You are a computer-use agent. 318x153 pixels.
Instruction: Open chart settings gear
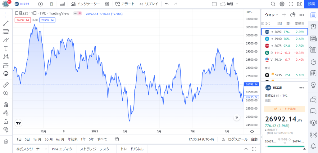[x=282, y=4]
